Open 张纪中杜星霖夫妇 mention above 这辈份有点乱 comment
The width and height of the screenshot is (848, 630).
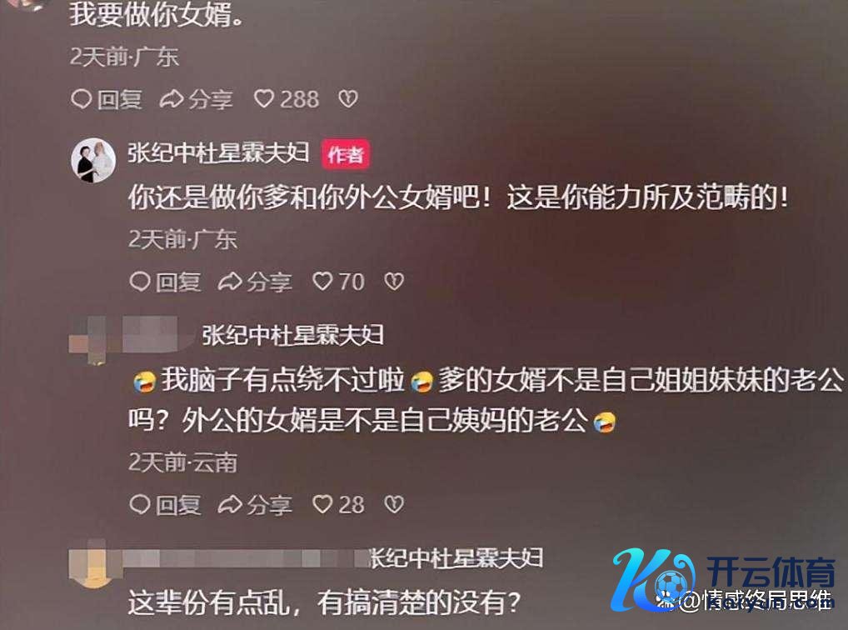[x=456, y=558]
